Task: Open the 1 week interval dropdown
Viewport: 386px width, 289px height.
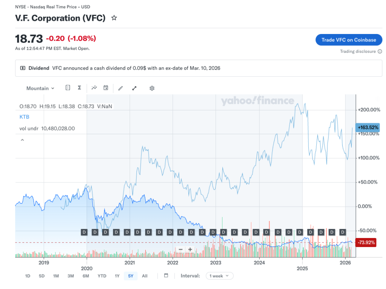Action: pyautogui.click(x=219, y=276)
